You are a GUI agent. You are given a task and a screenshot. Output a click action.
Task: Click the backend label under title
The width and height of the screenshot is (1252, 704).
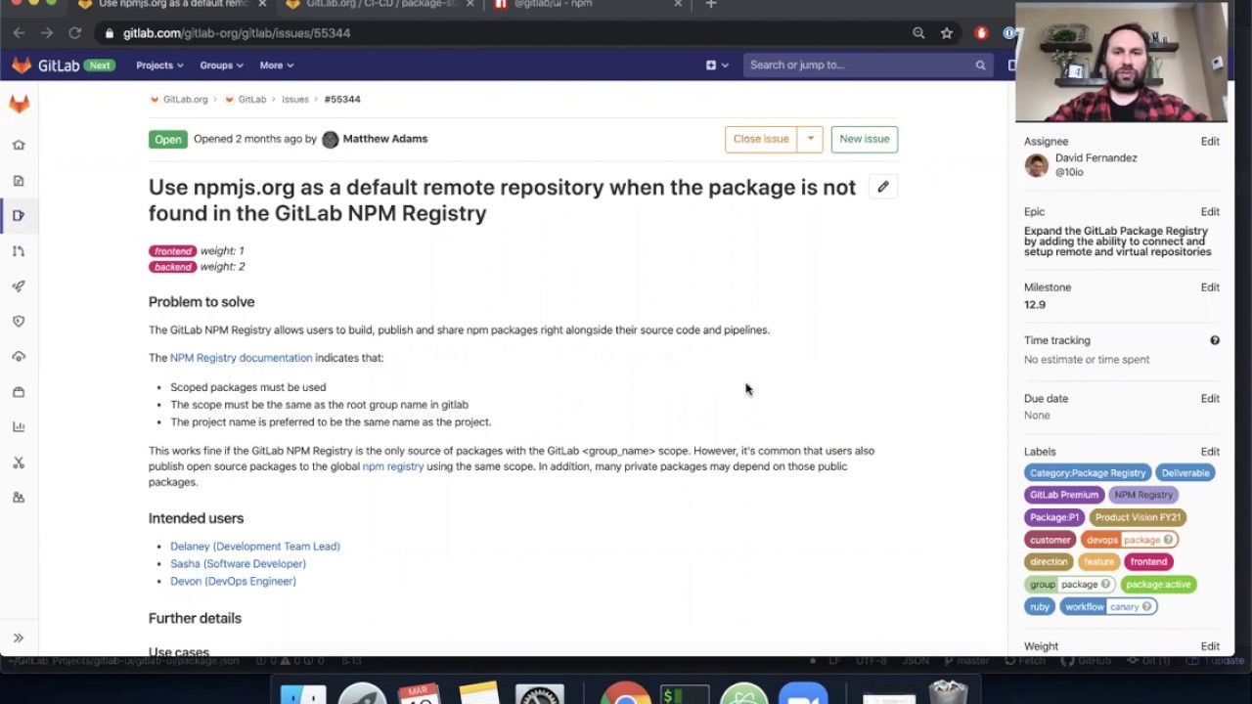173,267
